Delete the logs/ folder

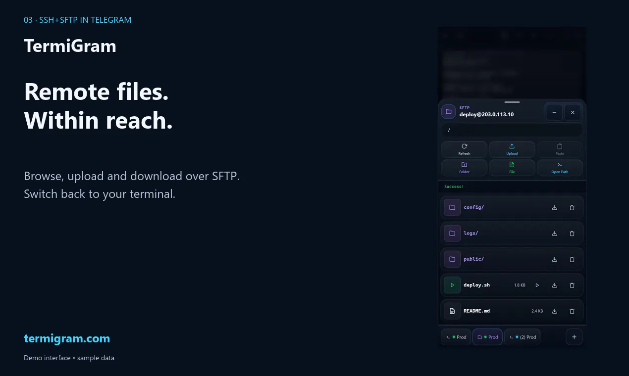572,234
